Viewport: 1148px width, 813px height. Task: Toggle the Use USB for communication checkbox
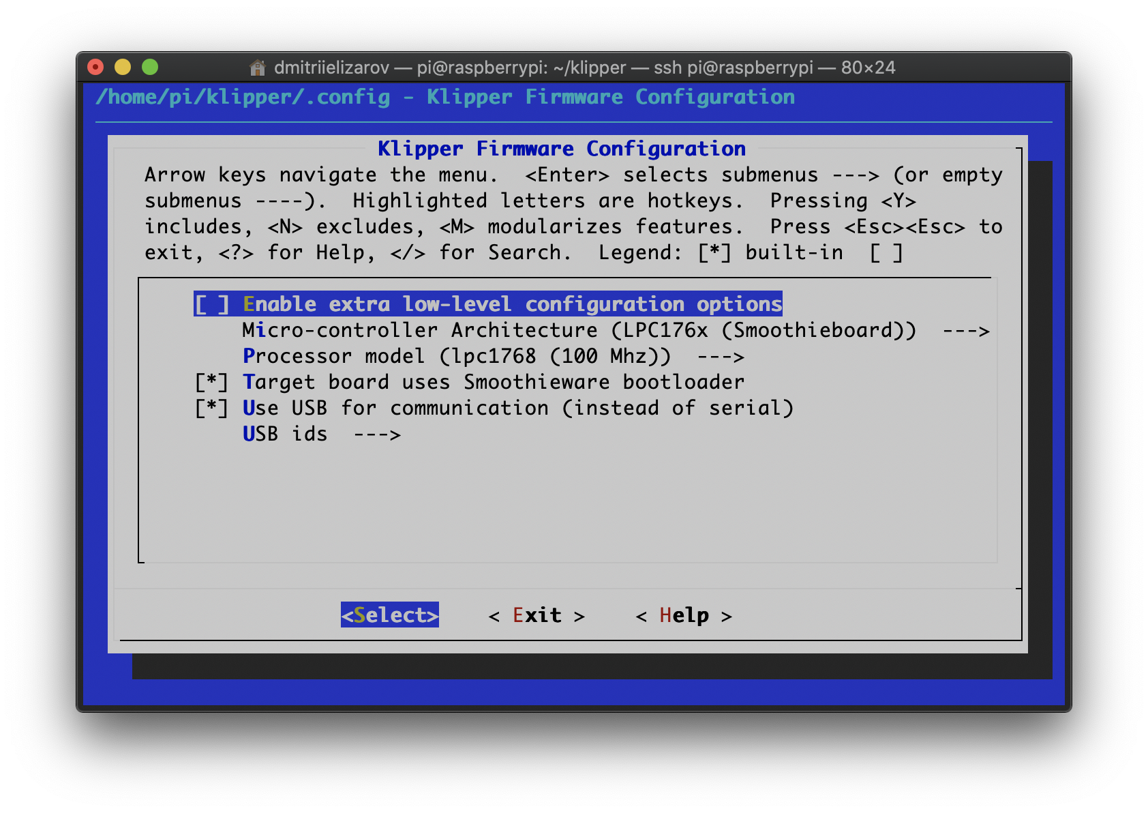(211, 408)
